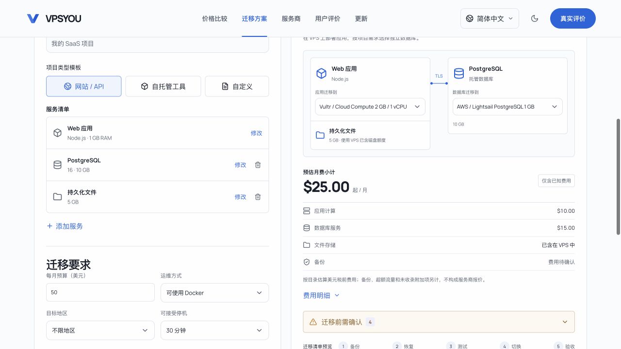Click the 备份 shield icon
The height and width of the screenshot is (349, 621).
pos(307,262)
